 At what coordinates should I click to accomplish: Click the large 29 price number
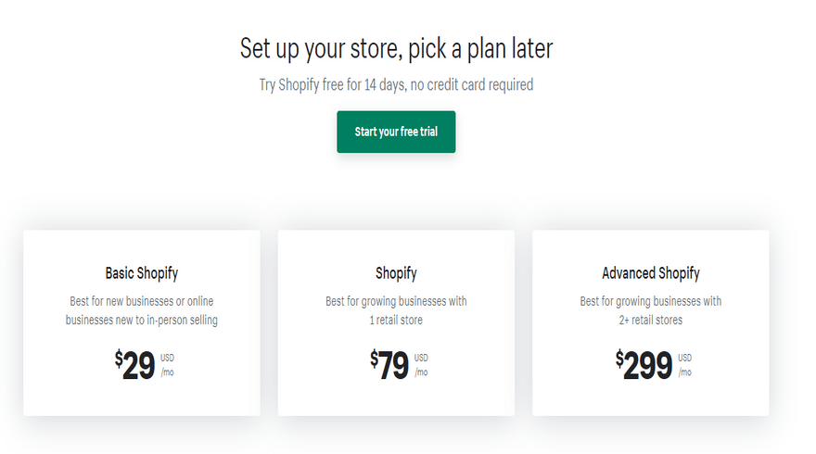(x=138, y=366)
